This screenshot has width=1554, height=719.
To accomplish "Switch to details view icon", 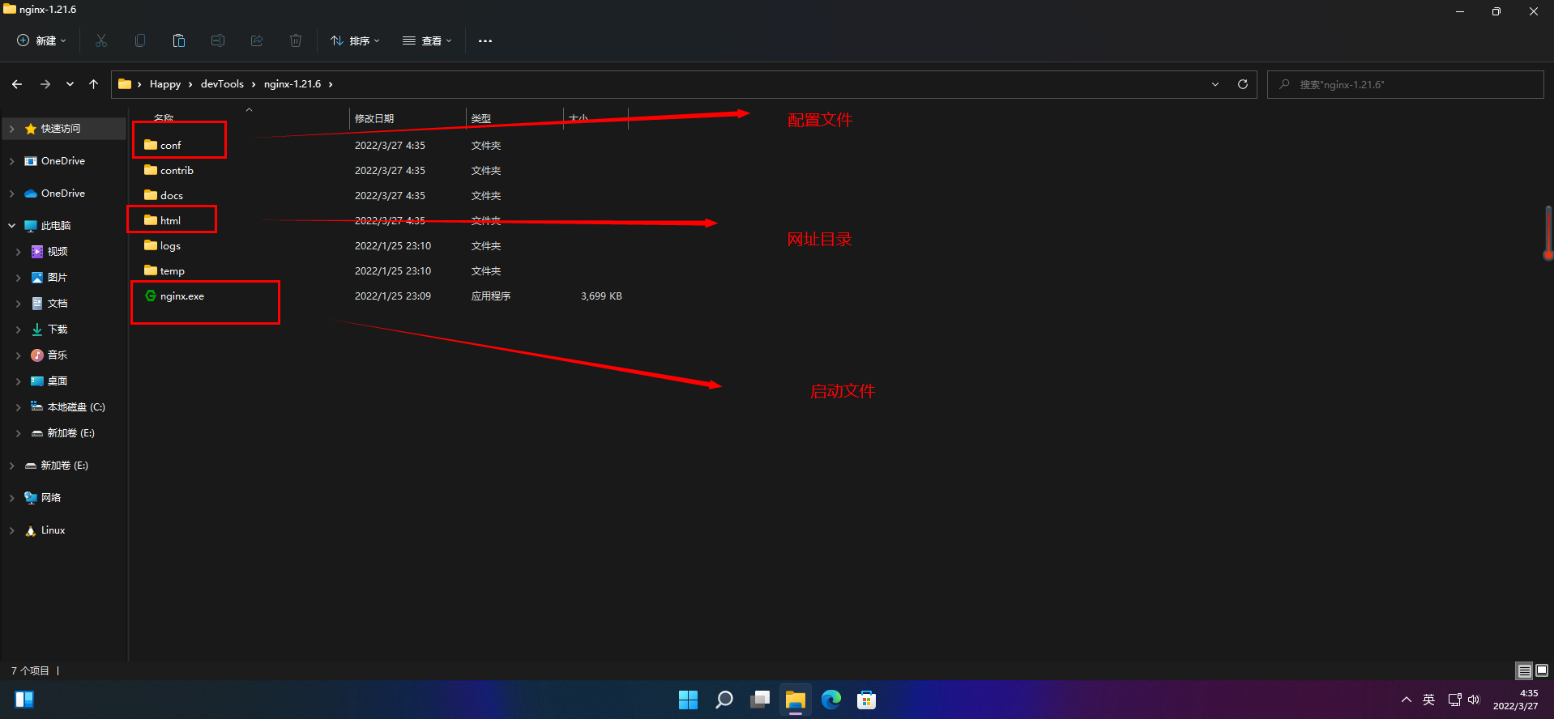I will [1524, 670].
